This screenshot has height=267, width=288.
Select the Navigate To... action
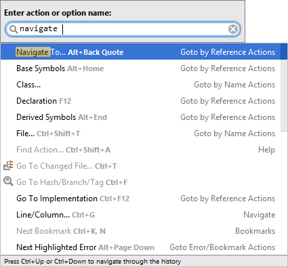(141, 52)
